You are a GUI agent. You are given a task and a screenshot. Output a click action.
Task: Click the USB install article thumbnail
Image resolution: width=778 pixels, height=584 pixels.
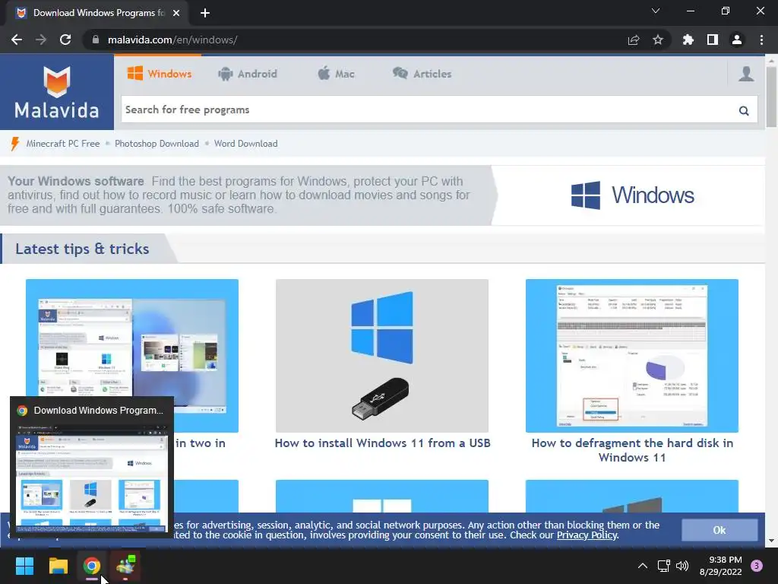(x=382, y=356)
